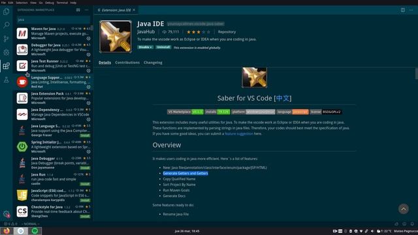
Task: Click the date and time in taskbar
Action: click(x=187, y=231)
